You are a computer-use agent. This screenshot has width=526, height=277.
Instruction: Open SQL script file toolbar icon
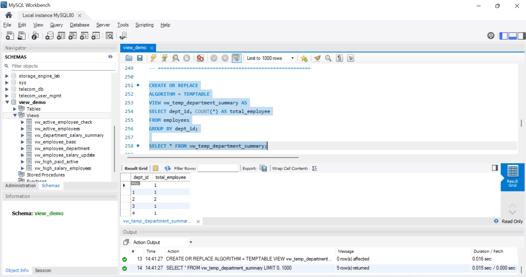21,35
